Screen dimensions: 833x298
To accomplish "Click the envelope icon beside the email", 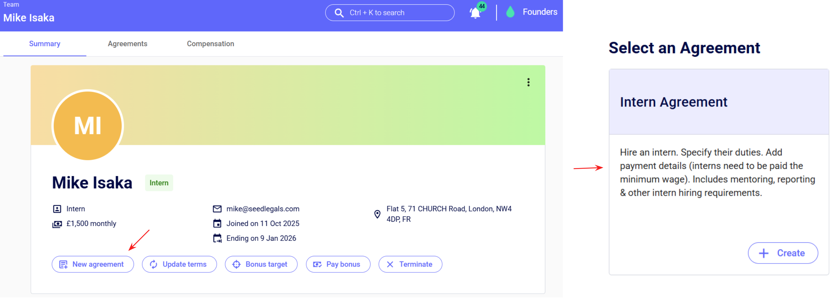I will point(217,209).
